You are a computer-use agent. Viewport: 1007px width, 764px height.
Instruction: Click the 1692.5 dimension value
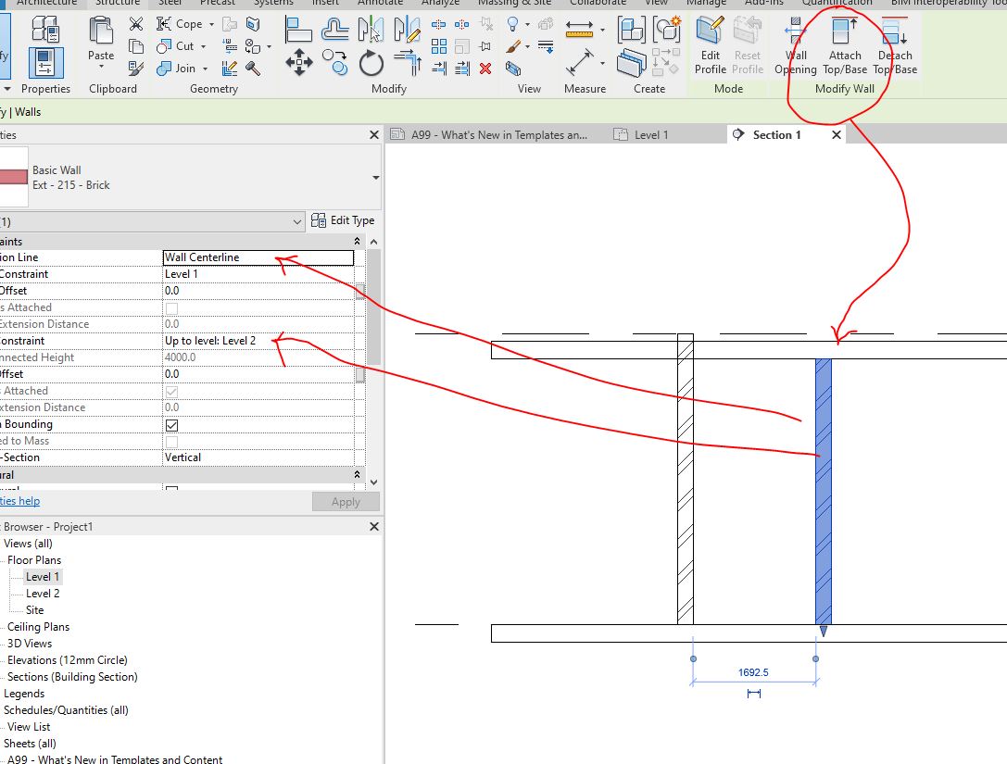click(x=755, y=672)
